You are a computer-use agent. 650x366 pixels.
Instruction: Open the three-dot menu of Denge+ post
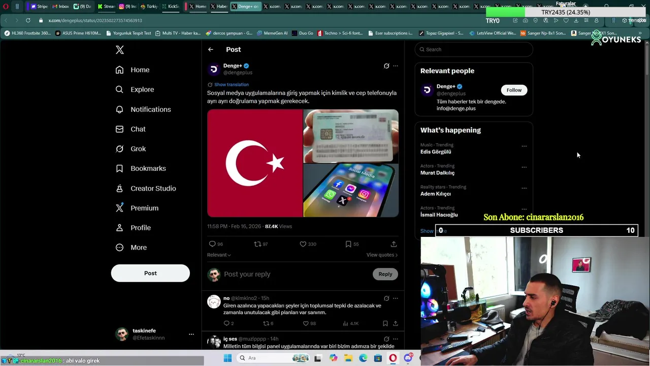click(396, 66)
